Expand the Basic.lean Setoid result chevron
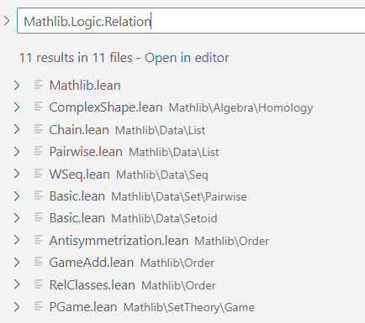Screen dimensions: 365x323 17,218
